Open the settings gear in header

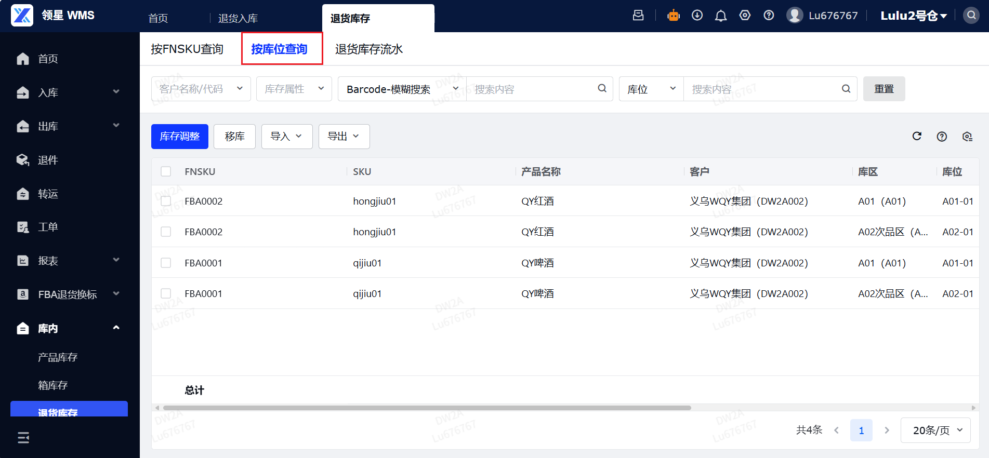(x=745, y=16)
